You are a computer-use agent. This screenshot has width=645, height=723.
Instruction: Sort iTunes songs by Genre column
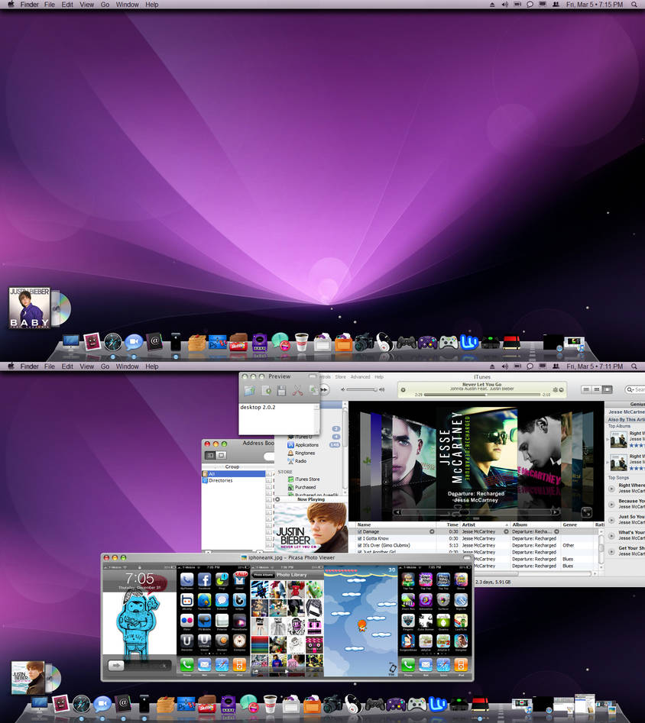576,524
